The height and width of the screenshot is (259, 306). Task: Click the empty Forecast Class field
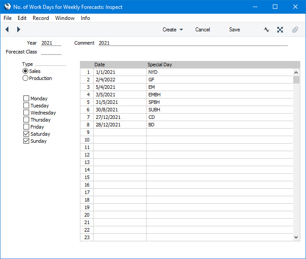coord(51,52)
